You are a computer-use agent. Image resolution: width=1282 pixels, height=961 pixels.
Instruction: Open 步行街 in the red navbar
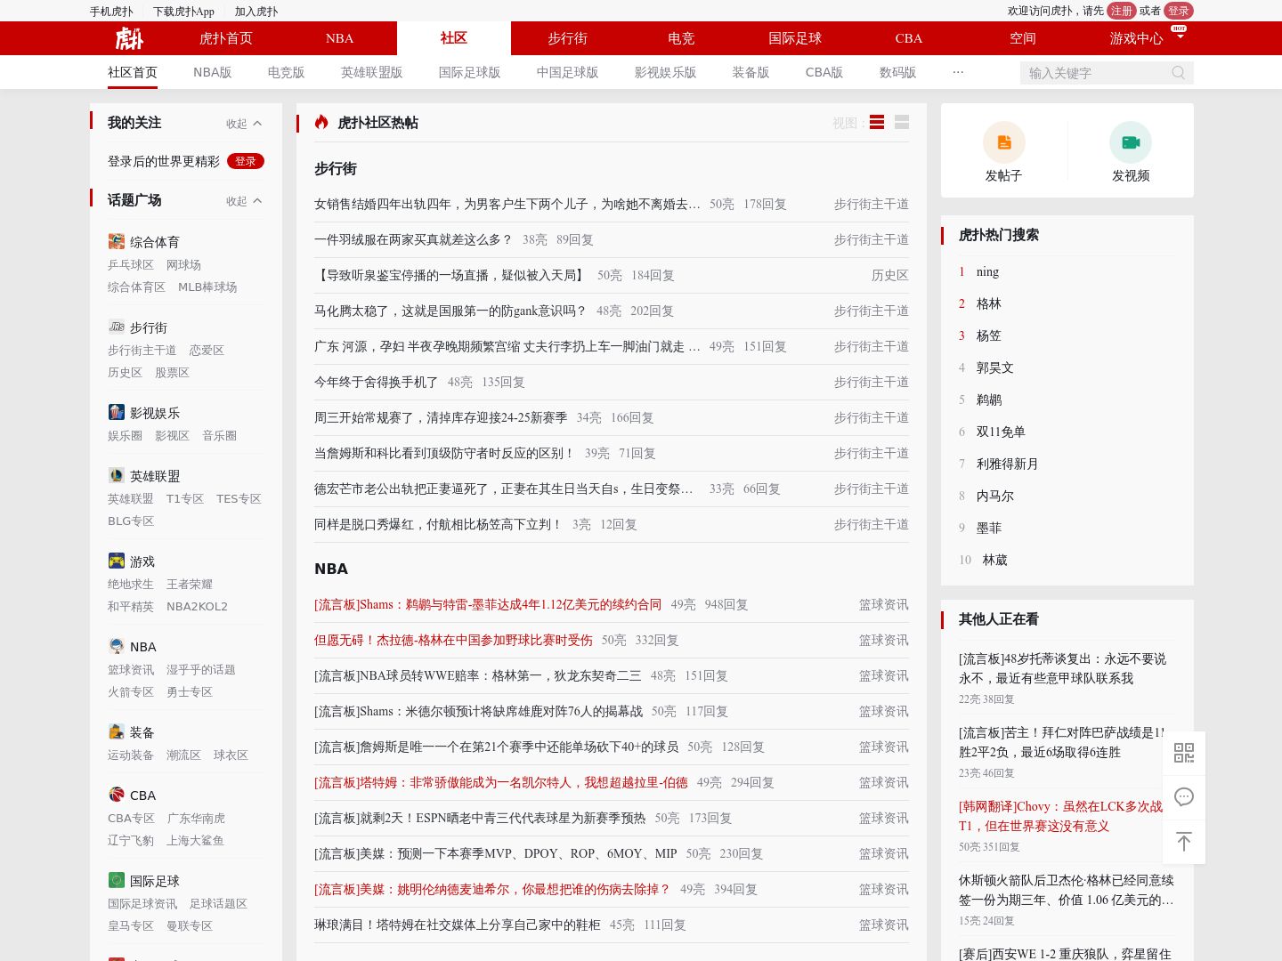click(x=568, y=38)
